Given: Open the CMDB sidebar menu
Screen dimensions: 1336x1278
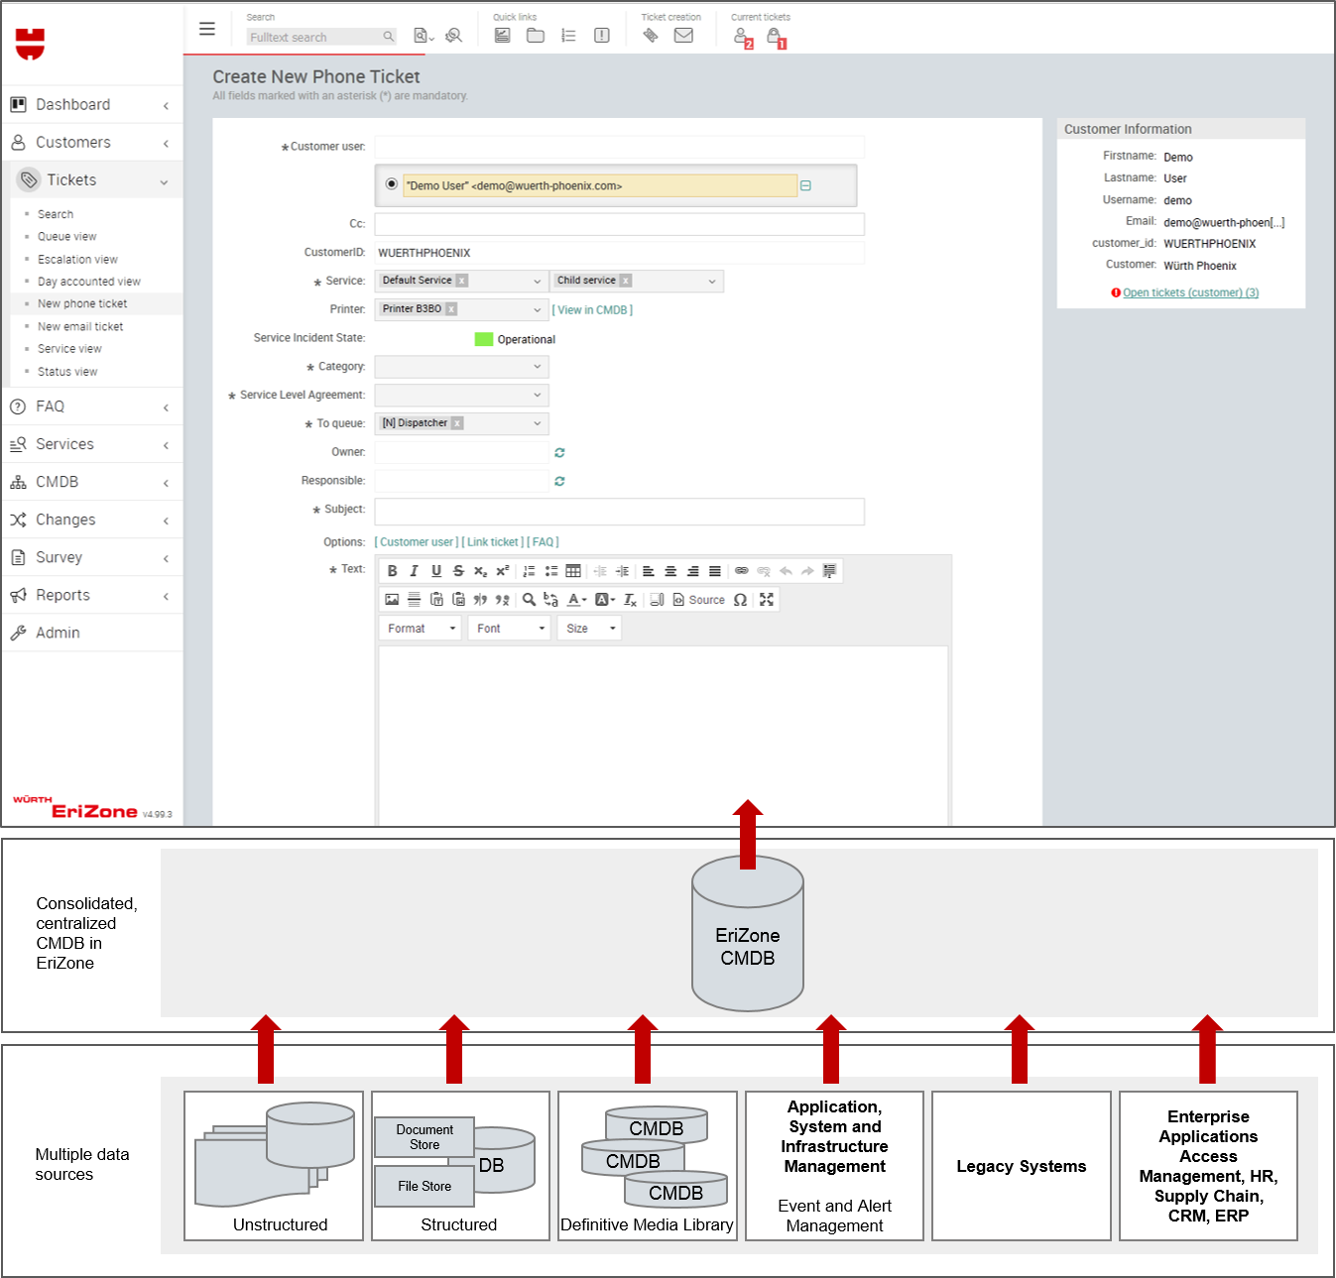Looking at the screenshot, I should pos(92,482).
